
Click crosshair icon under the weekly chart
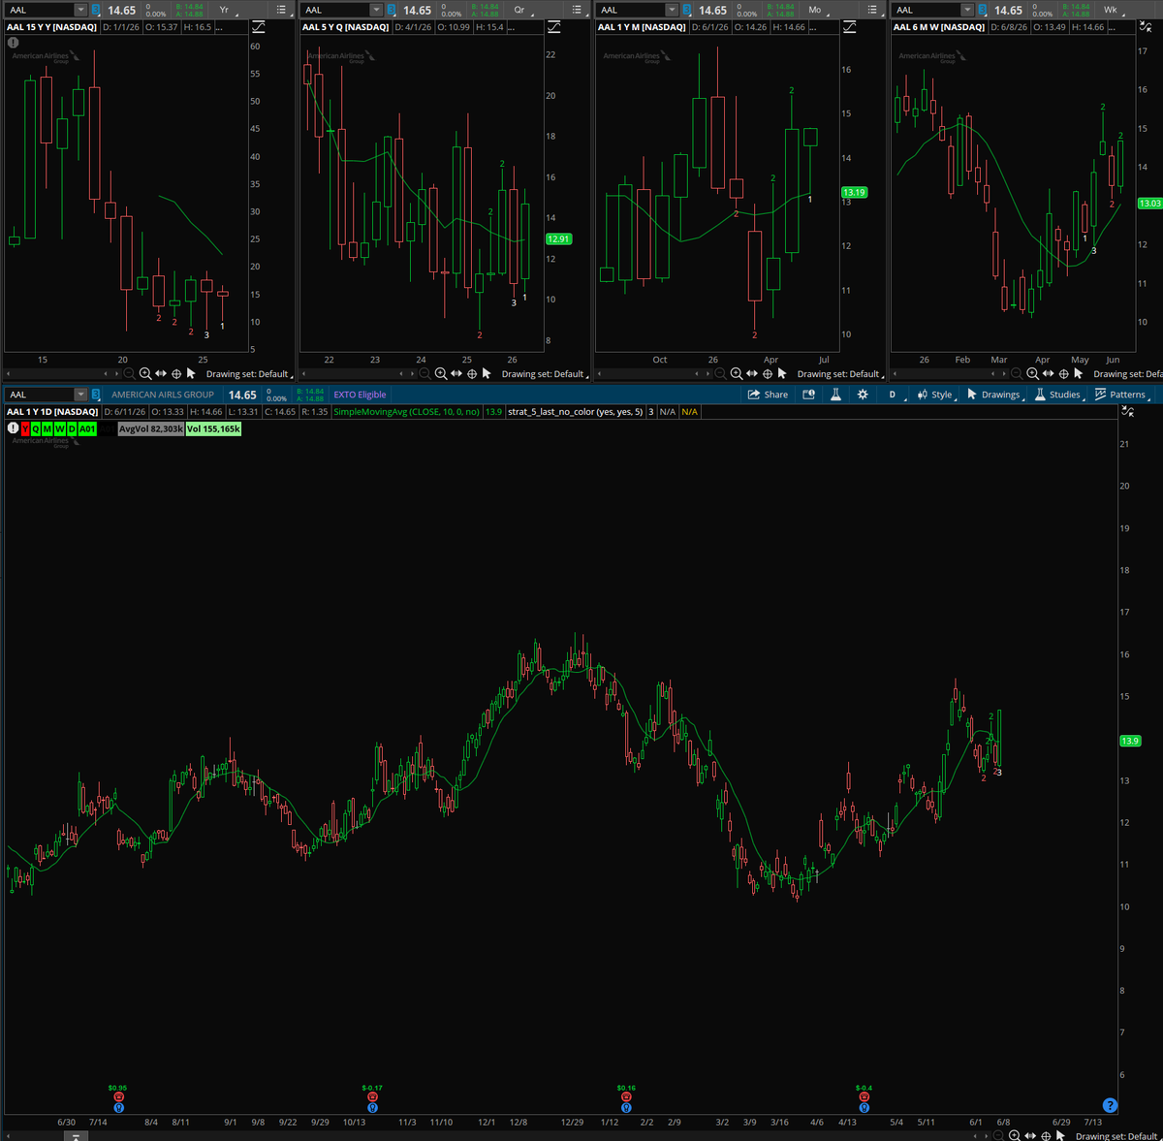point(1063,373)
